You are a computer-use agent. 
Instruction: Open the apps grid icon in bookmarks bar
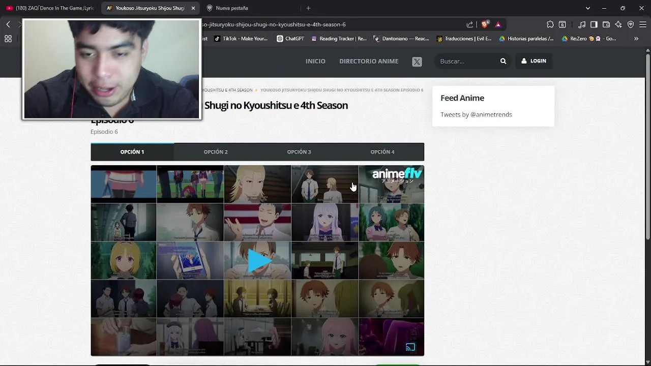click(x=8, y=39)
